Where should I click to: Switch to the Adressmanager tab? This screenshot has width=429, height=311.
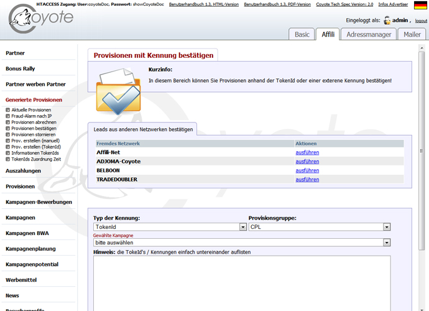pyautogui.click(x=369, y=34)
